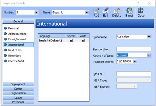This screenshot has height=106, width=156.
Task: Click the VISA No. input field
Action: (134, 74)
